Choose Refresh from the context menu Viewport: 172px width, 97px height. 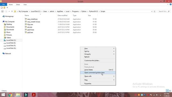[98, 57]
